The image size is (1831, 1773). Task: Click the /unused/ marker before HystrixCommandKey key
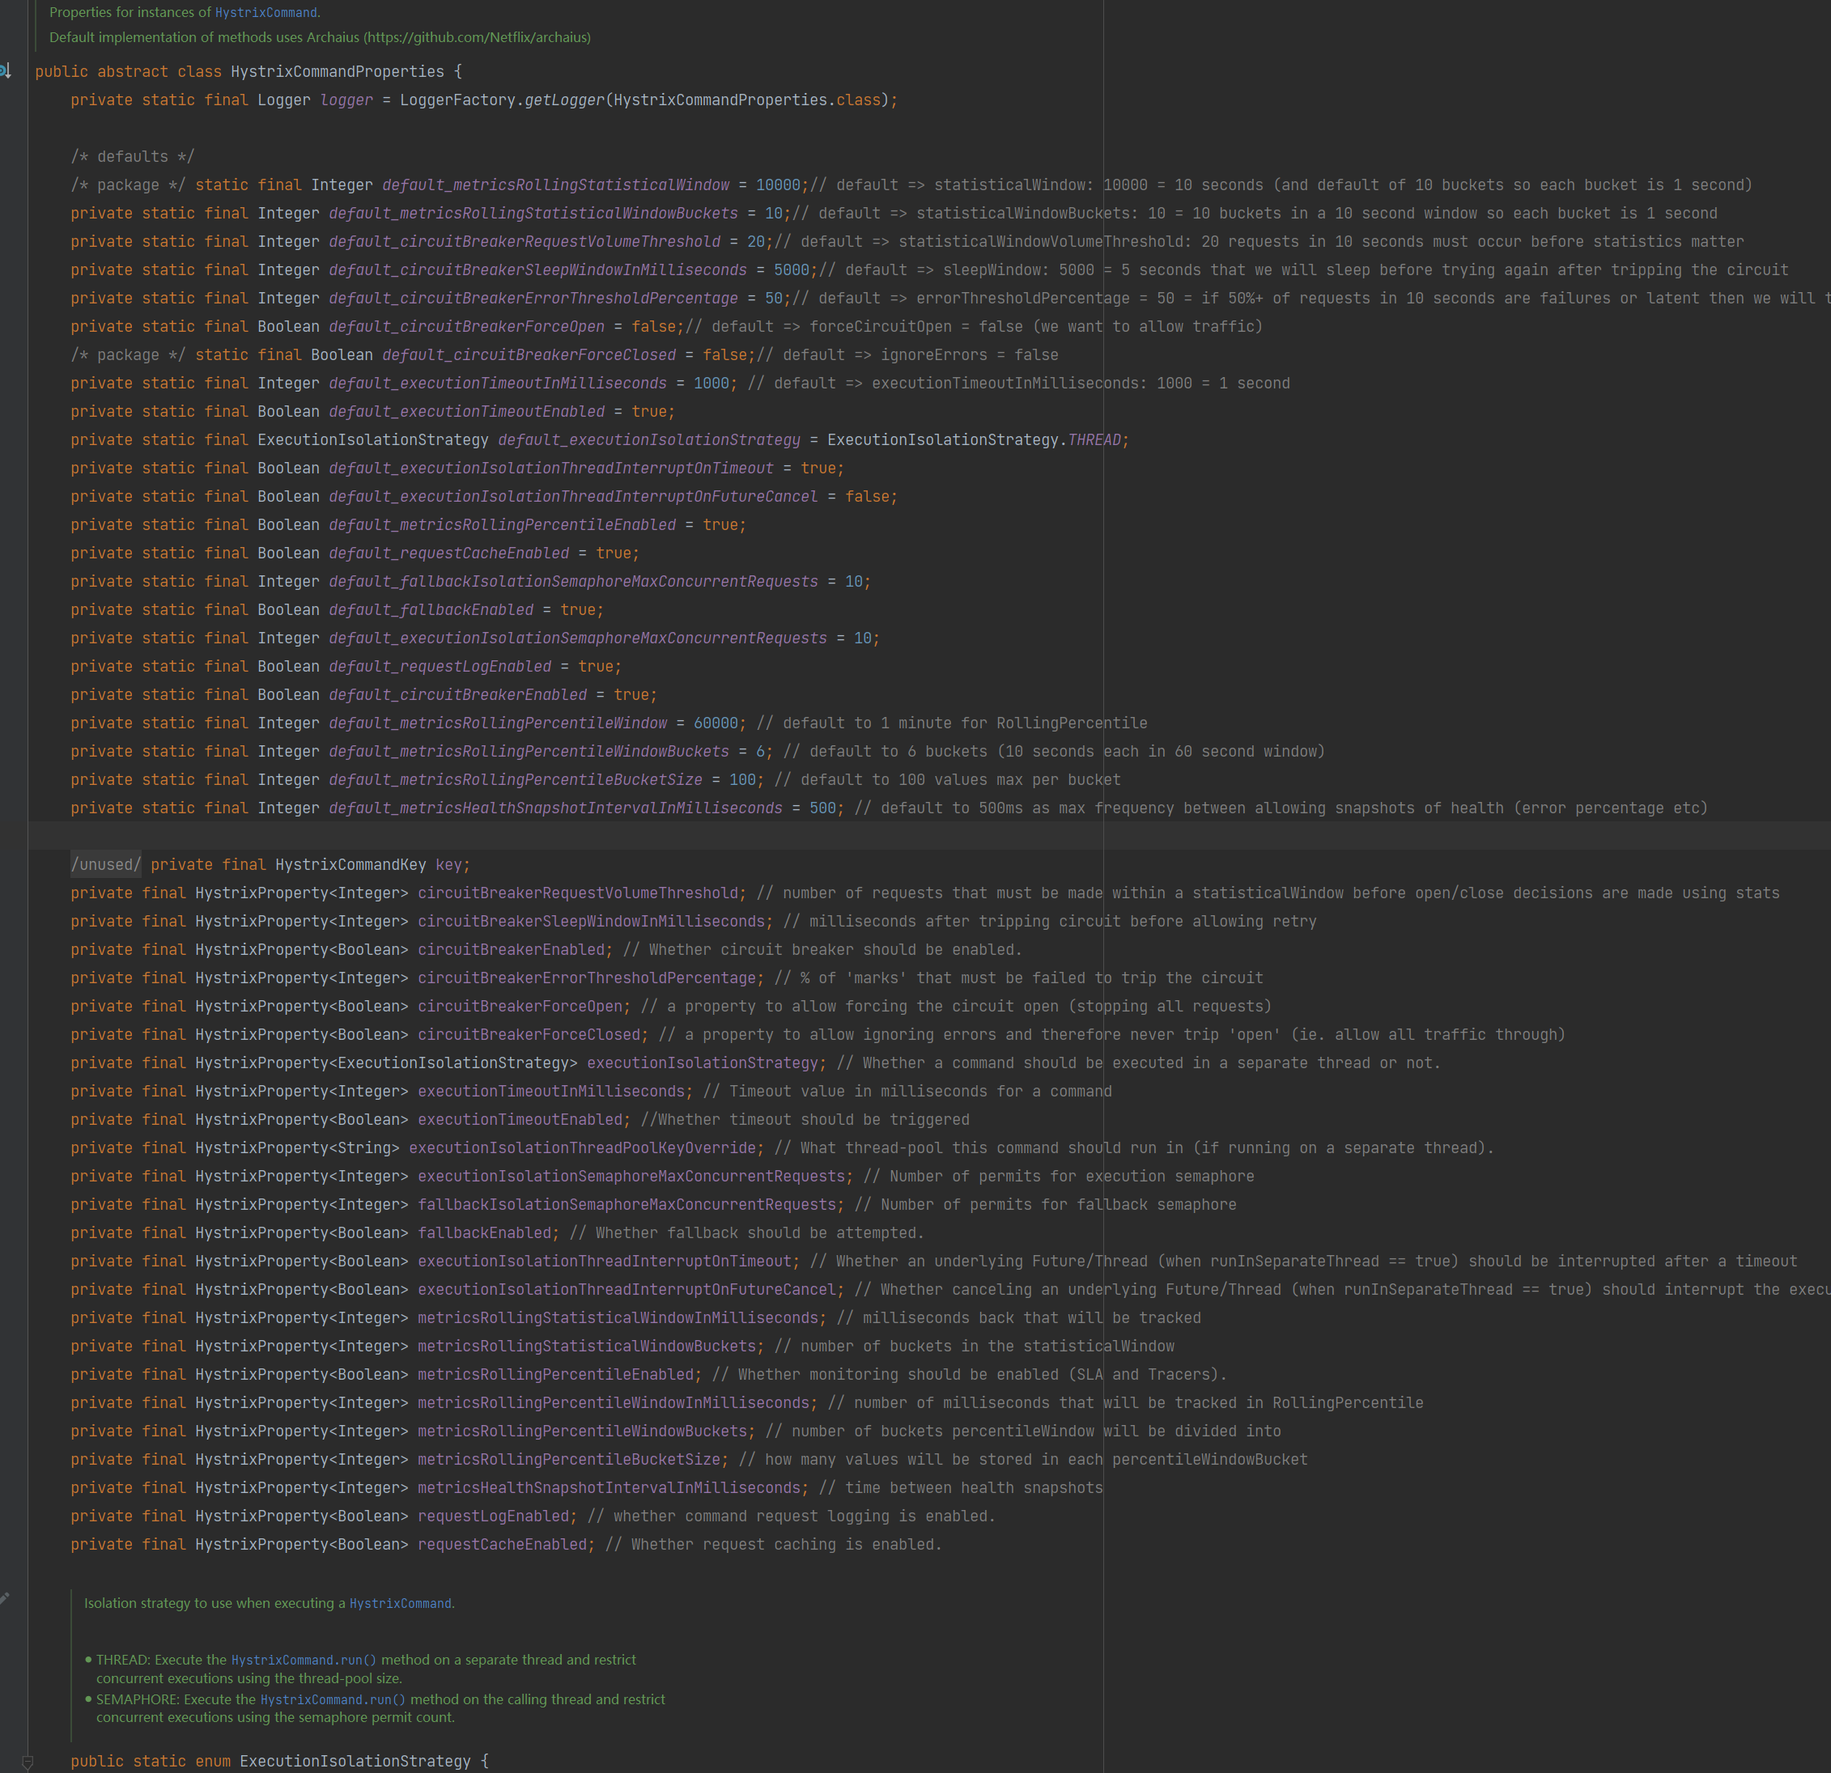tap(104, 864)
